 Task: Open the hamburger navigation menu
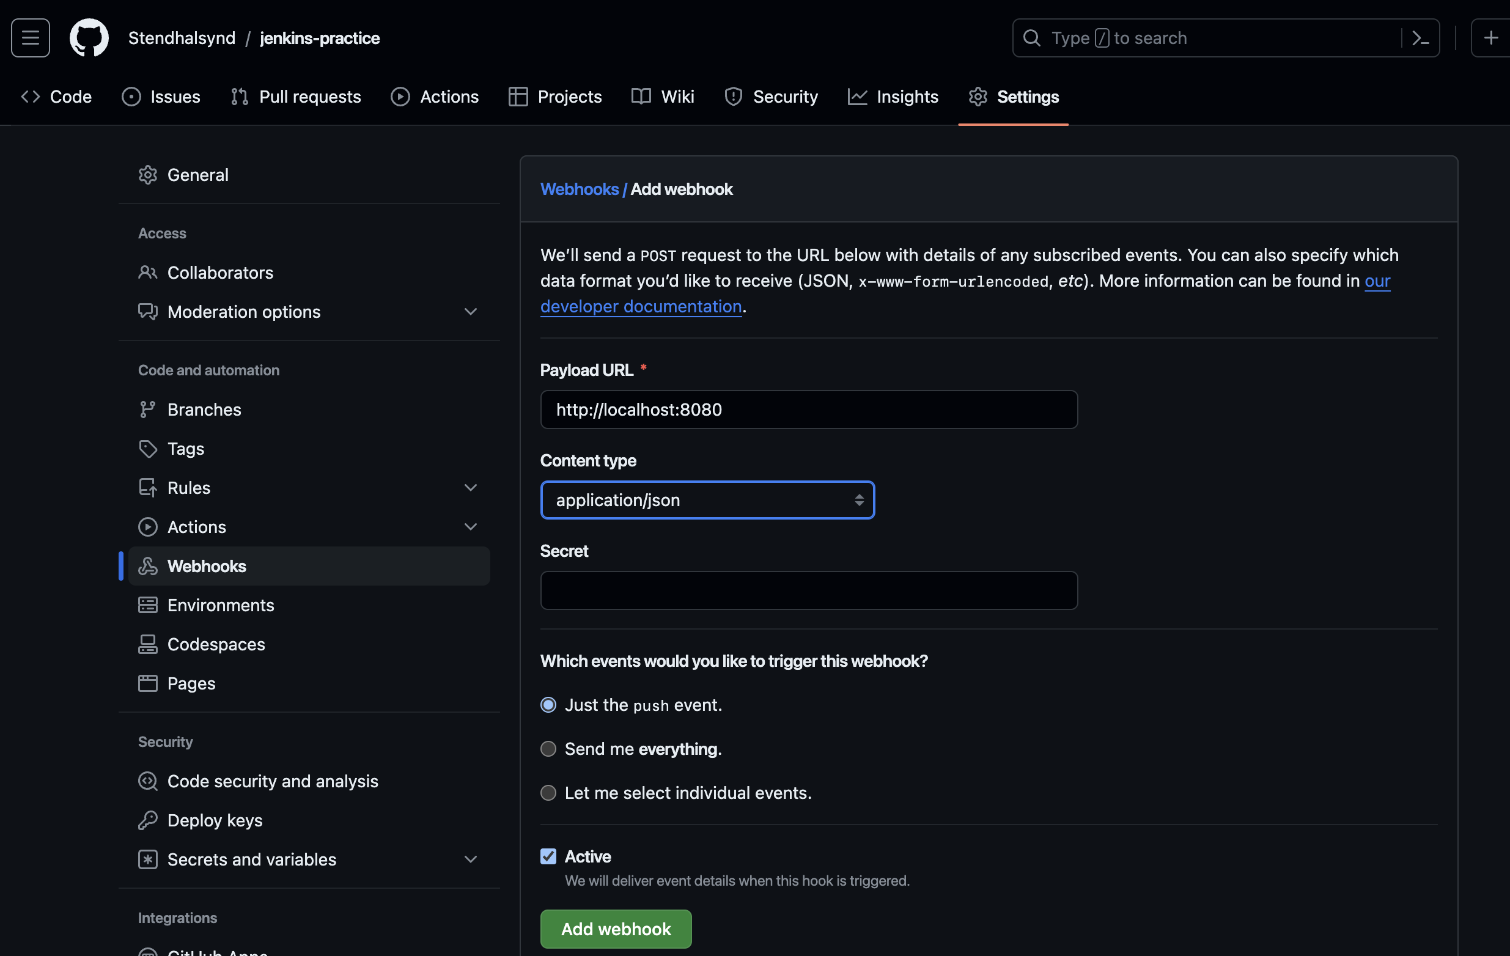(30, 38)
